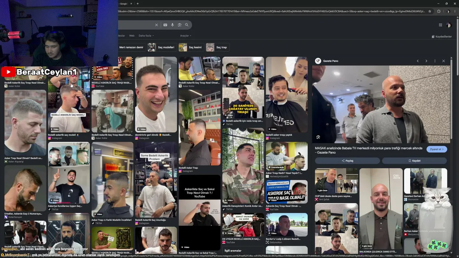Open the browser extensions puzzle icon

tap(439, 11)
